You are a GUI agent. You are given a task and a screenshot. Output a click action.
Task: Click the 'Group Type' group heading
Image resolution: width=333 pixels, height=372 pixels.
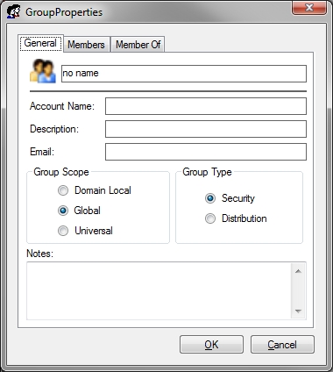(207, 172)
